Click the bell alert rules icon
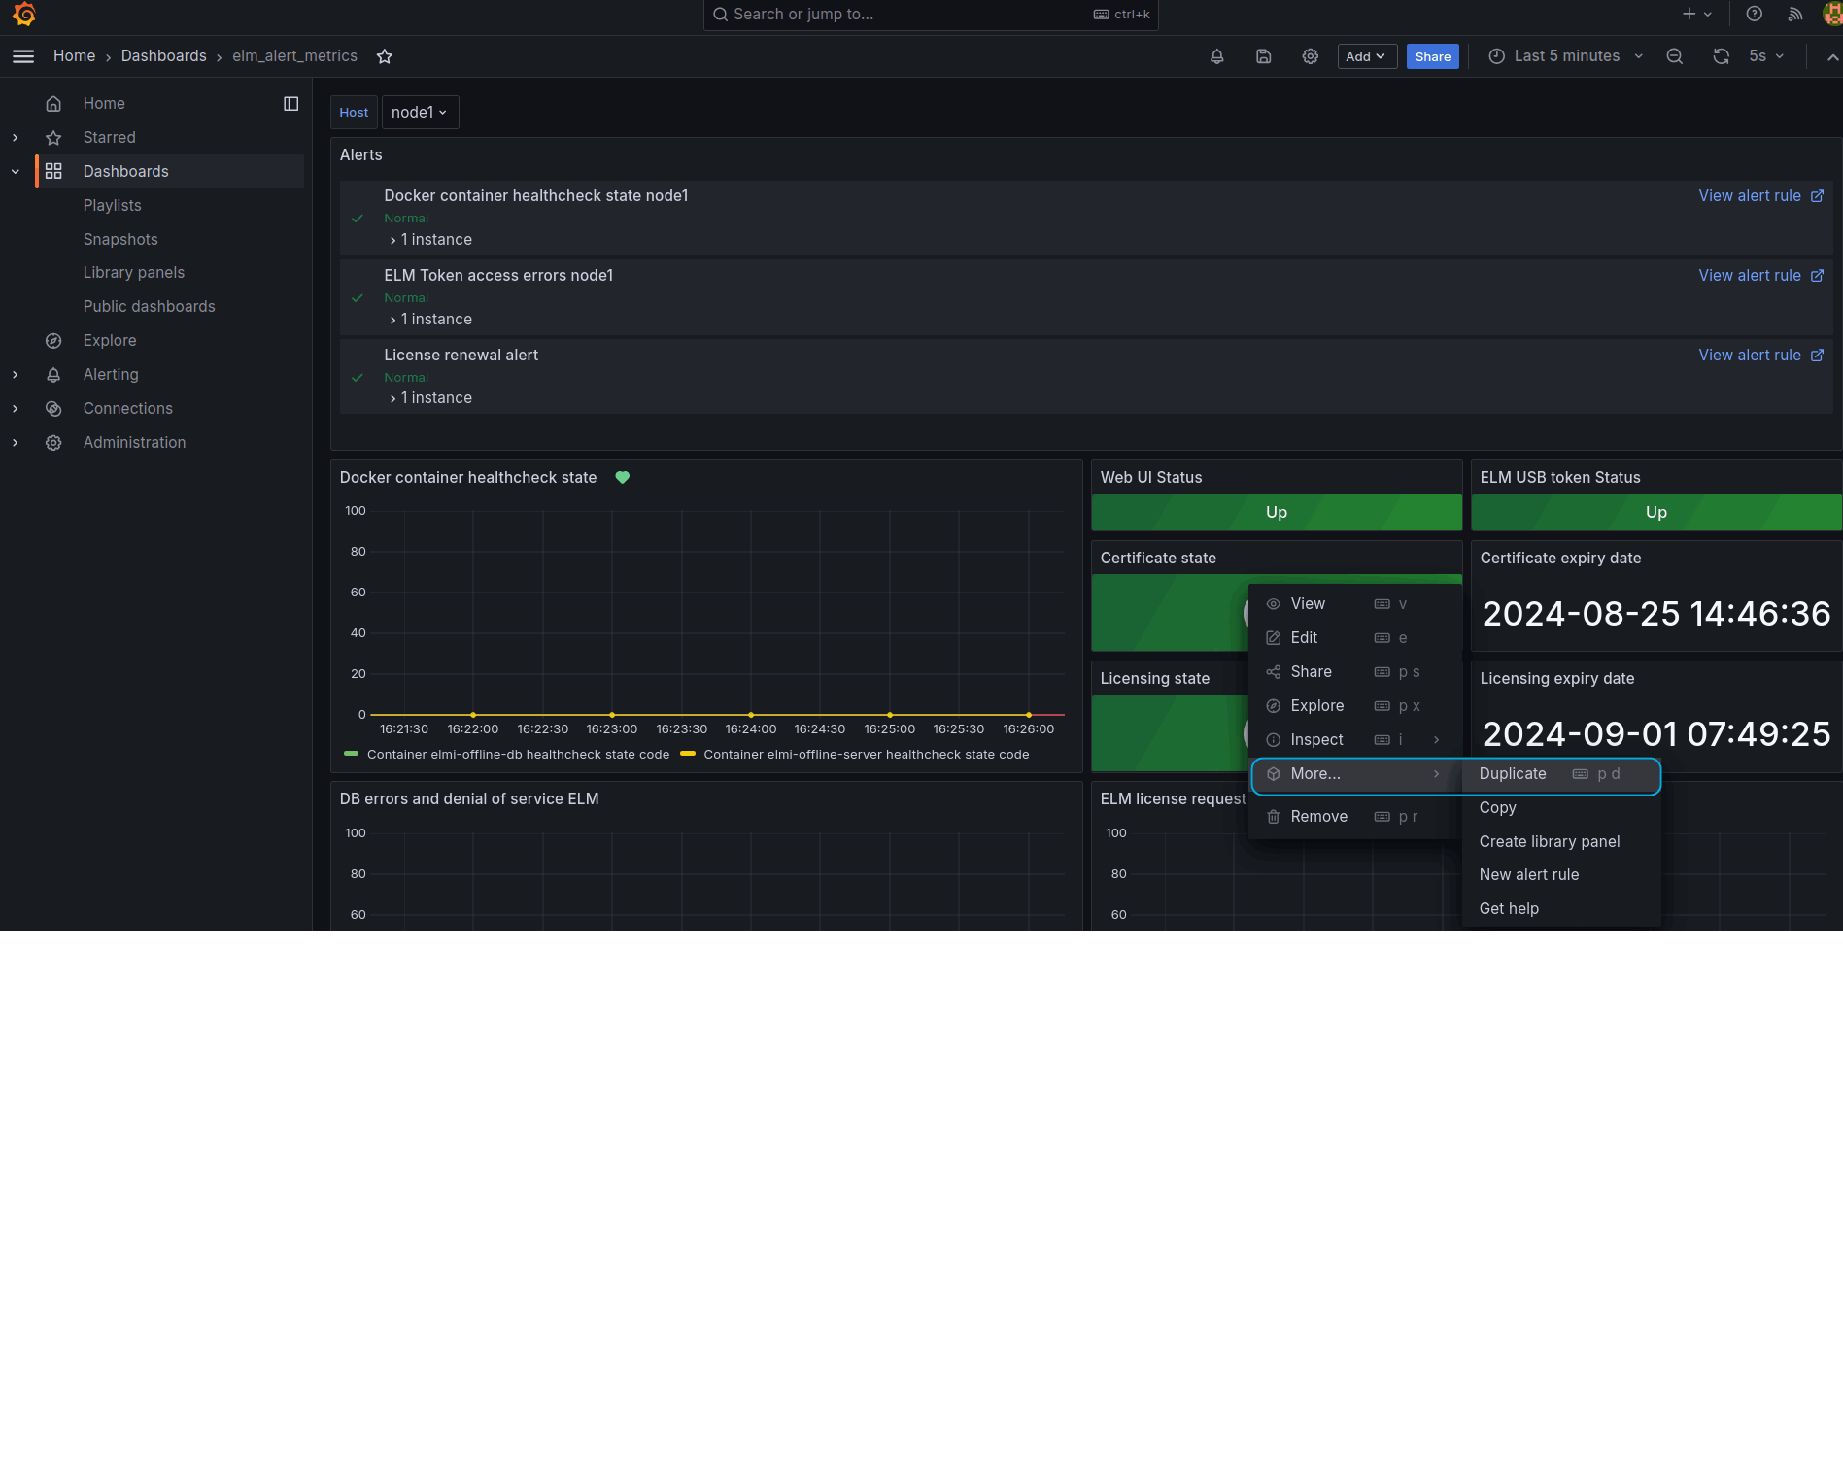The image size is (1843, 1457). tap(1216, 56)
